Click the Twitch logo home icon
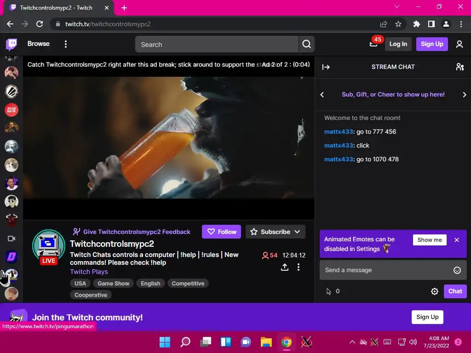 pos(11,44)
